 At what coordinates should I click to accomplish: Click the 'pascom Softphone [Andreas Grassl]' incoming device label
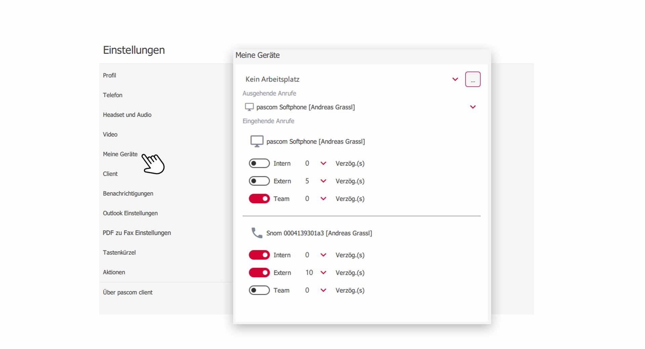point(315,142)
